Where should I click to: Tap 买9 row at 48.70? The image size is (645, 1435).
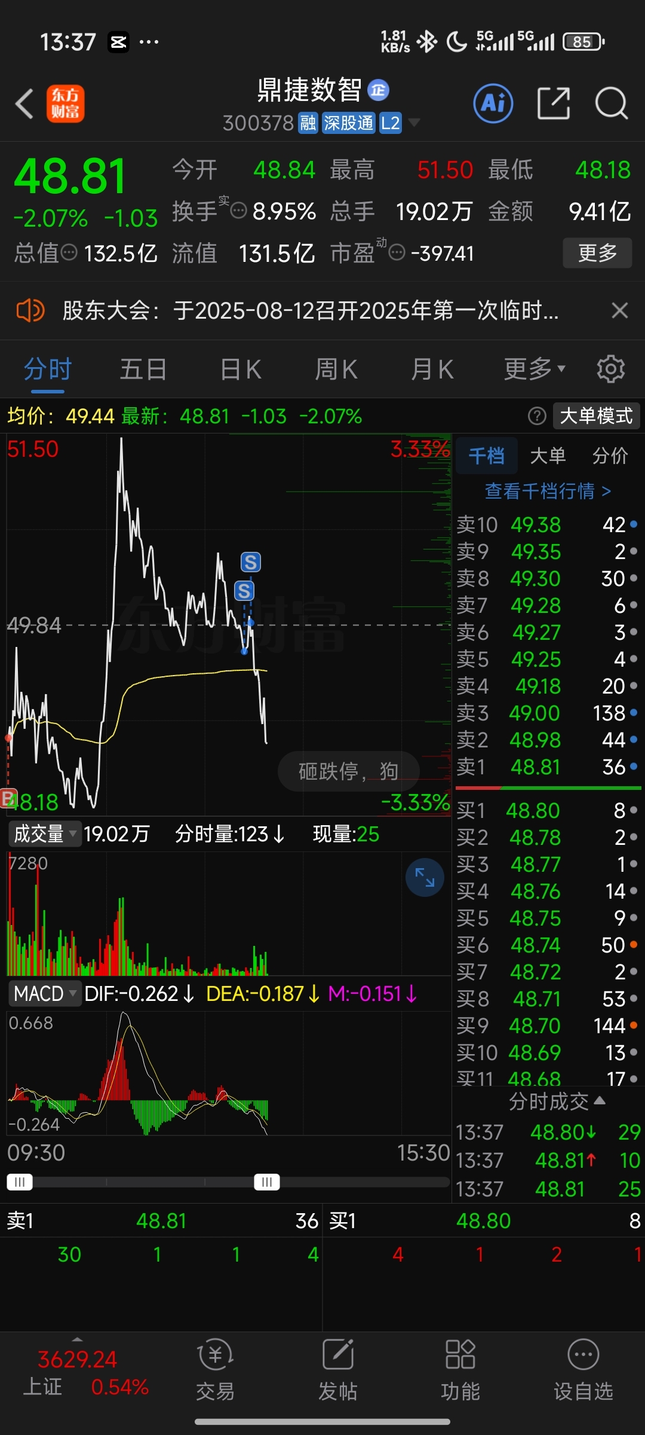pyautogui.click(x=548, y=1026)
